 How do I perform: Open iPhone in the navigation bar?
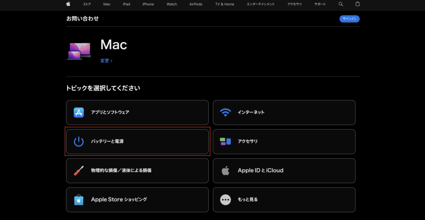click(148, 4)
